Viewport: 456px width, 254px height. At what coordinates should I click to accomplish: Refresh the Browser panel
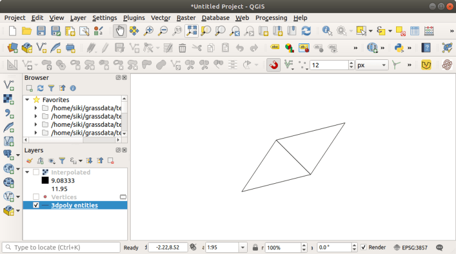tap(40, 88)
